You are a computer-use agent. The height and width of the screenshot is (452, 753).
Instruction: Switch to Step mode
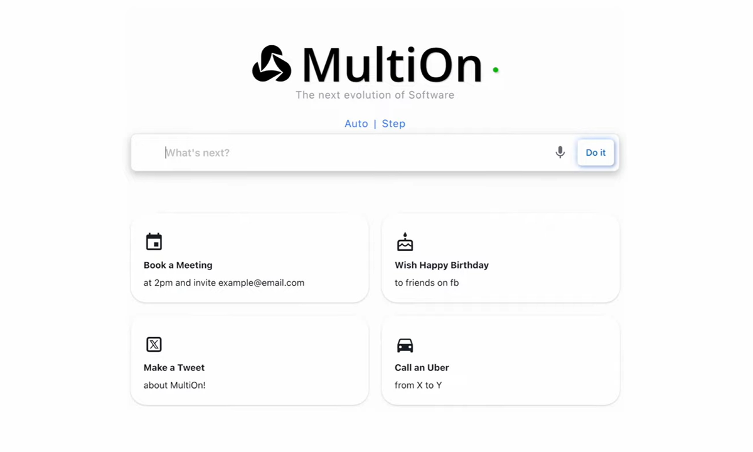click(x=393, y=124)
